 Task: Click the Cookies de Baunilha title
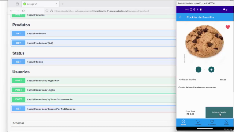[200, 17]
